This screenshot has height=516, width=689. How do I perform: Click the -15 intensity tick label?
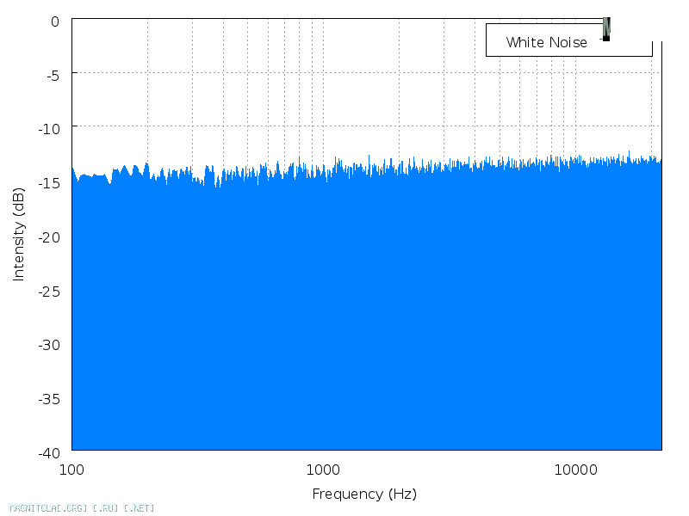pos(49,183)
